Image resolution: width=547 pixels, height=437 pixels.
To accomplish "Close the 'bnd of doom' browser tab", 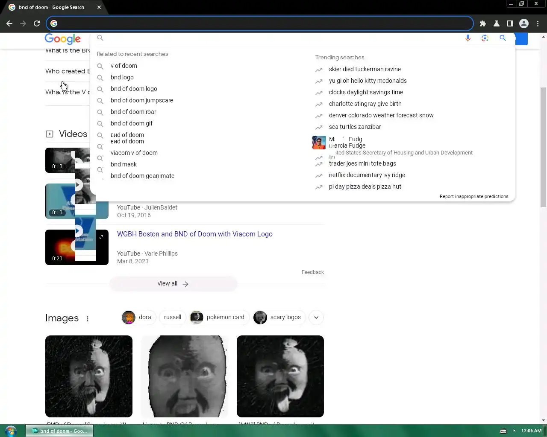I will pos(99,7).
